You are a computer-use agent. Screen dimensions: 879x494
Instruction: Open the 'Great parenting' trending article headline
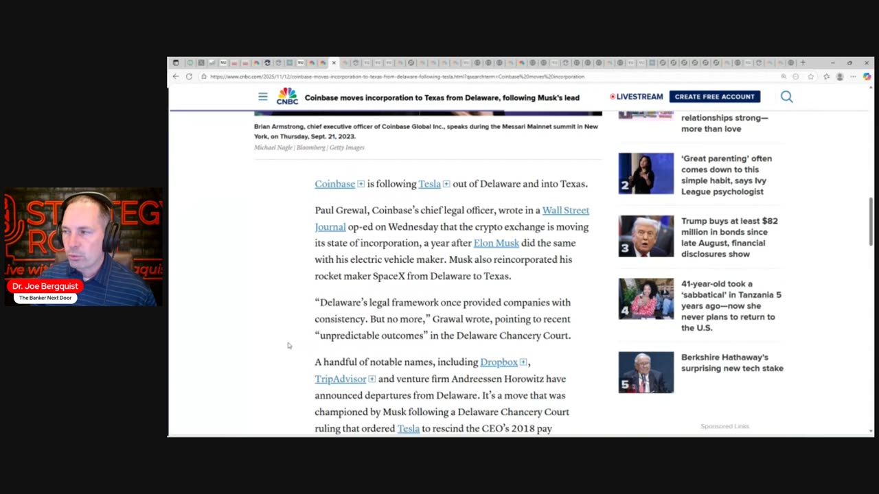(x=727, y=175)
